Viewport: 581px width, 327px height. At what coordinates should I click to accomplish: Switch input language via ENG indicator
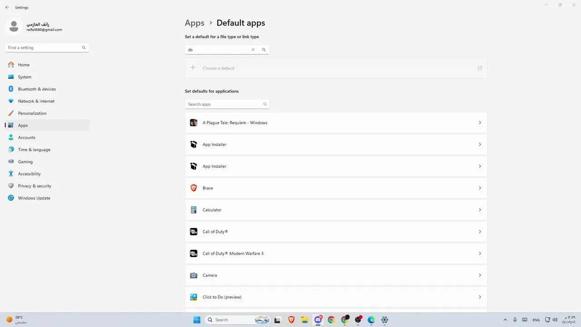coord(536,320)
